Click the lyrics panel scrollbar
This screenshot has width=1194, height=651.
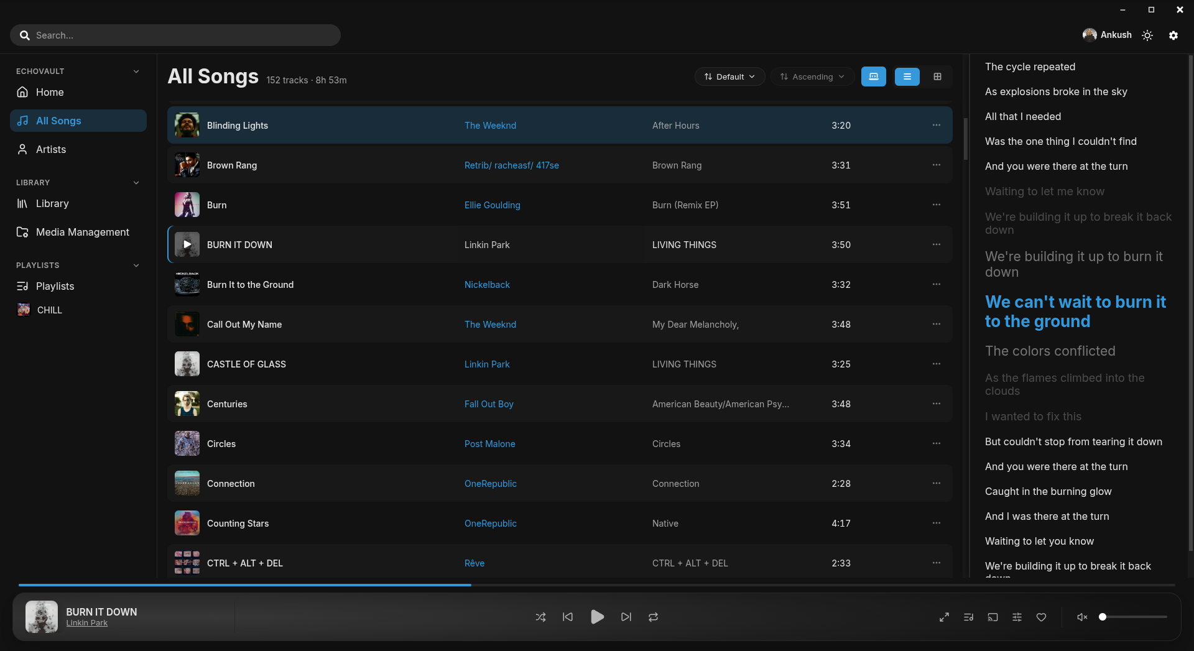click(1190, 303)
